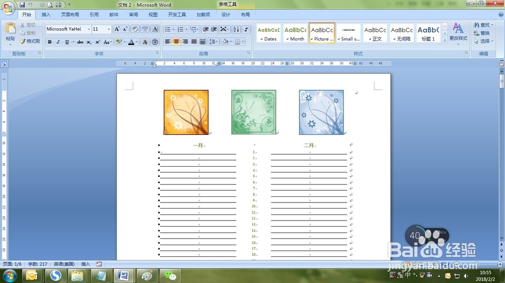Toggle Bold formatting

pyautogui.click(x=49, y=42)
